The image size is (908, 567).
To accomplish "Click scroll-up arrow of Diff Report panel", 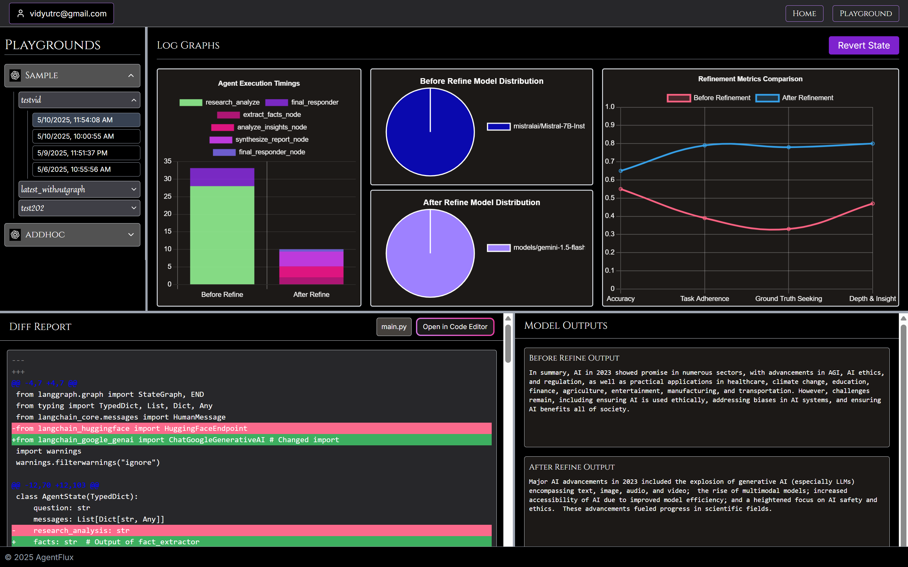I will click(x=508, y=318).
